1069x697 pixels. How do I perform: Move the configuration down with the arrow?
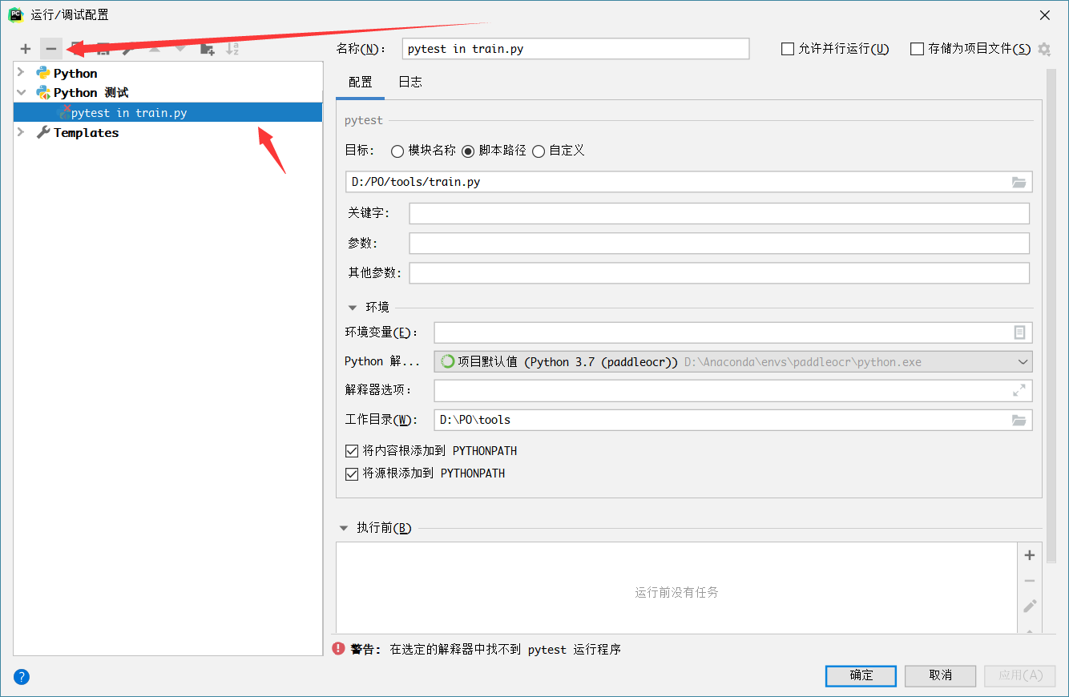tap(180, 49)
